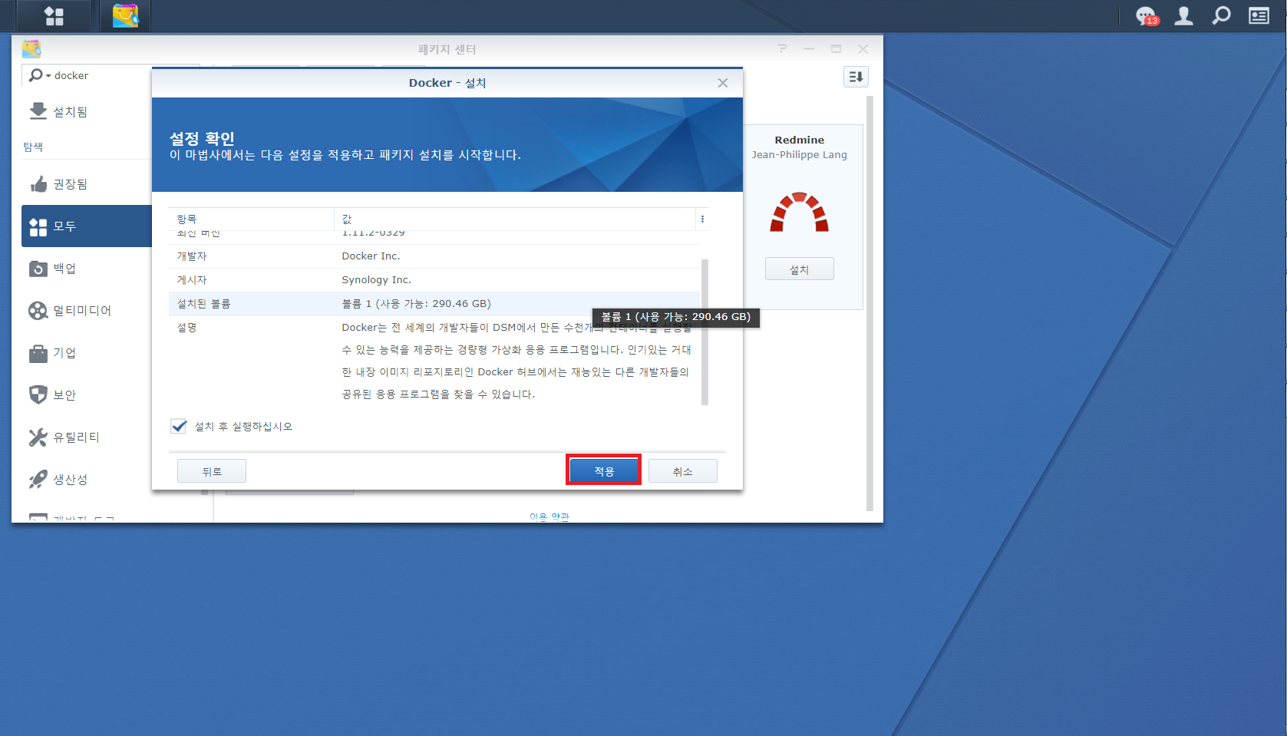Screen dimensions: 1287x736
Task: Open the notifications chat bubble icon
Action: pos(1147,16)
